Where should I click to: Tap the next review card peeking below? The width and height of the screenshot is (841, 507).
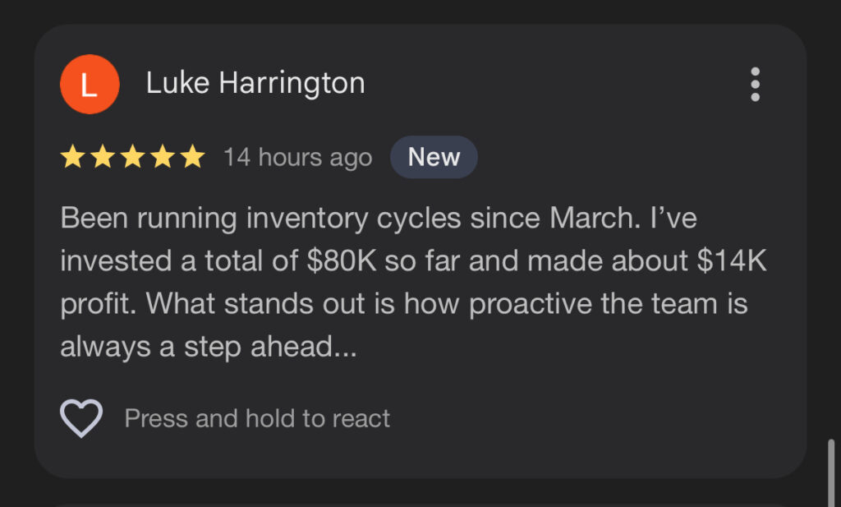[419, 504]
